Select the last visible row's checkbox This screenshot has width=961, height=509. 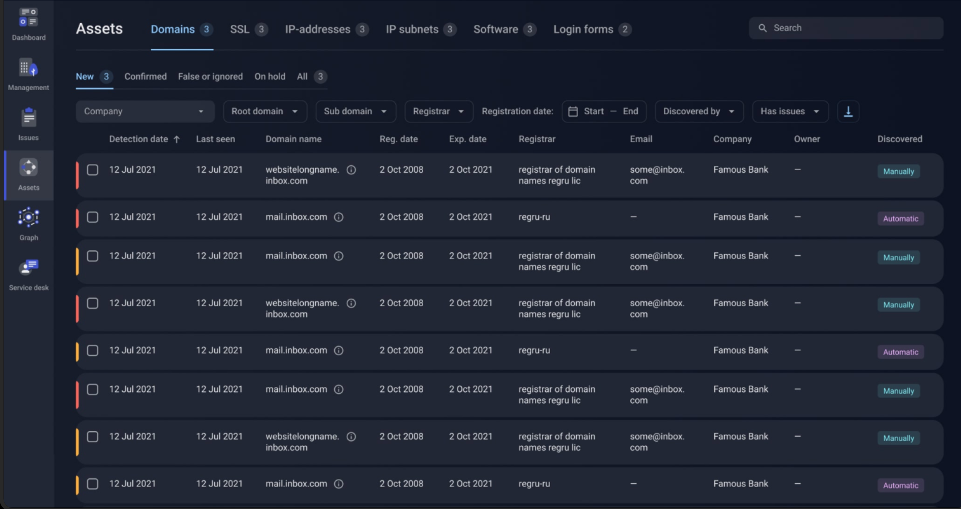pos(93,484)
